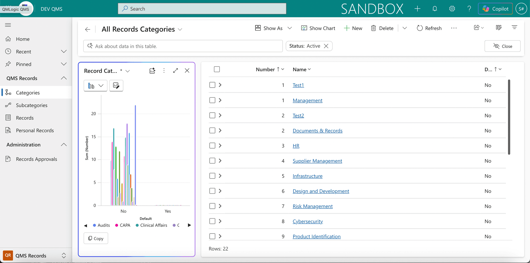The height and width of the screenshot is (263, 530).
Task: Click the Show Chart button
Action: coord(318,28)
